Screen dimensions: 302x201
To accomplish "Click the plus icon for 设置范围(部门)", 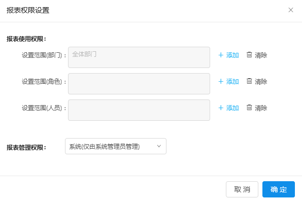I will pos(221,55).
